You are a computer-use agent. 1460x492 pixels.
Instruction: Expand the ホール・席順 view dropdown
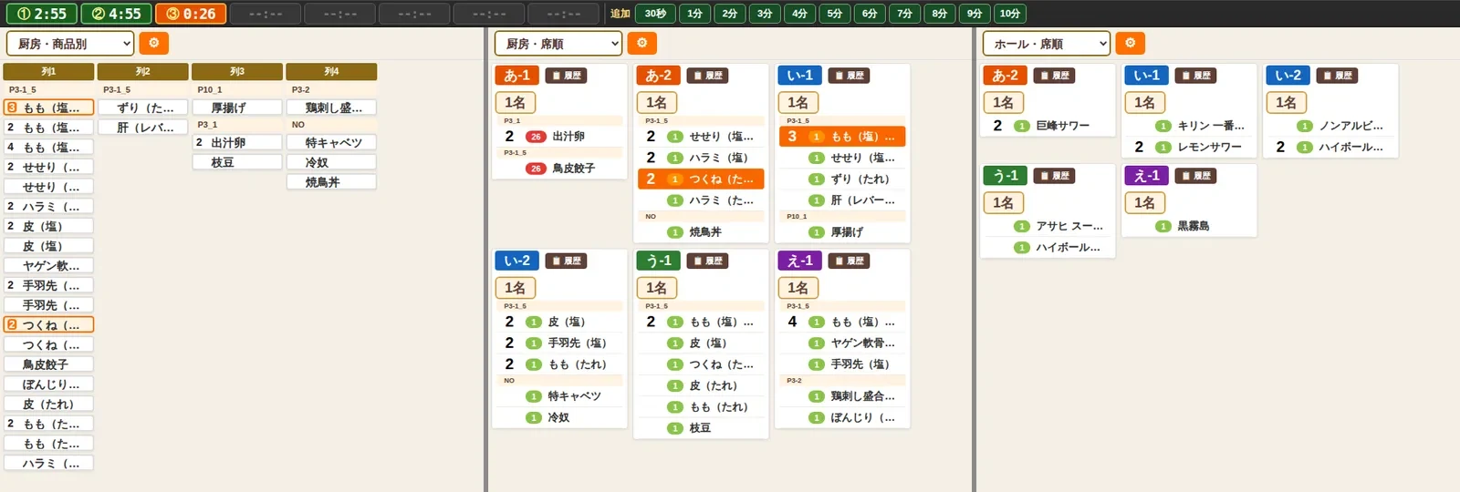(1047, 43)
